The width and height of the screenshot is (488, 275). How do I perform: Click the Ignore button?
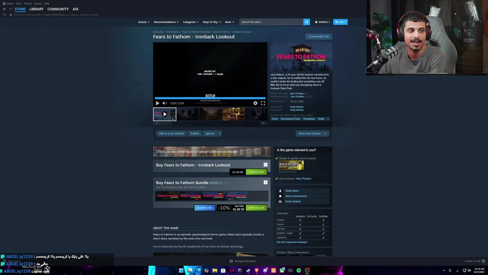[210, 133]
